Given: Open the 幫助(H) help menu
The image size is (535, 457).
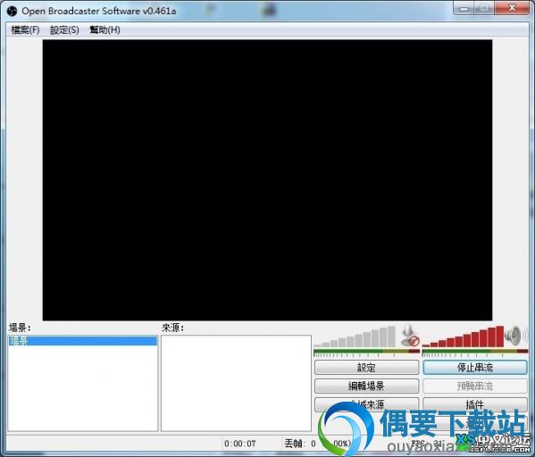Looking at the screenshot, I should (x=104, y=30).
